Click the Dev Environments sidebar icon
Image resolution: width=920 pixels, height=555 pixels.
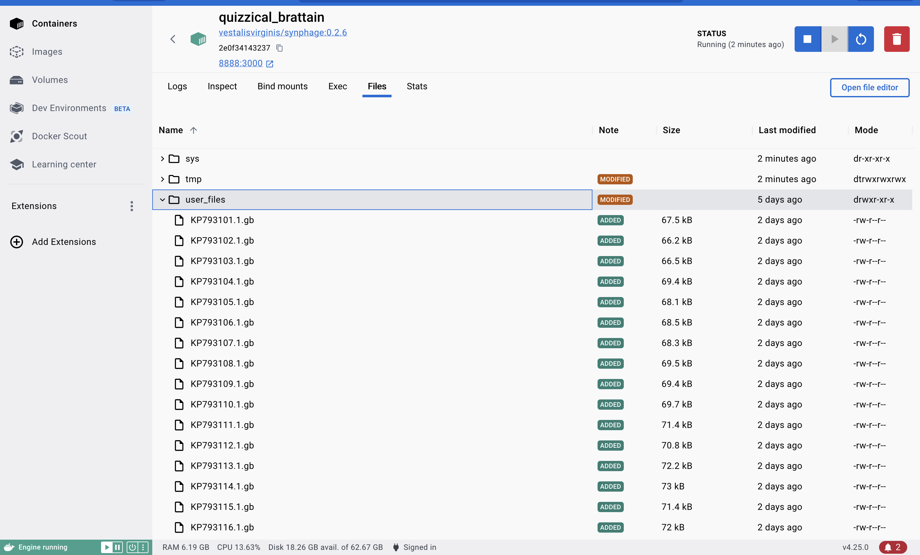coord(17,108)
